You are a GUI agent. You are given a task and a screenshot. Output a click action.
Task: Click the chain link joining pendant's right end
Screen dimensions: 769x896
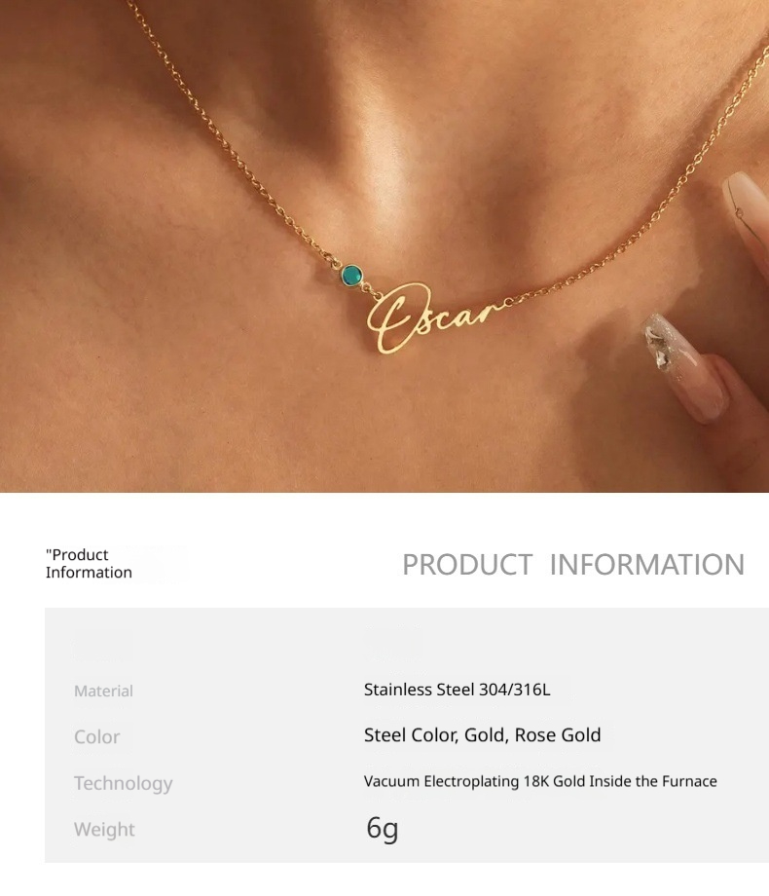(508, 302)
